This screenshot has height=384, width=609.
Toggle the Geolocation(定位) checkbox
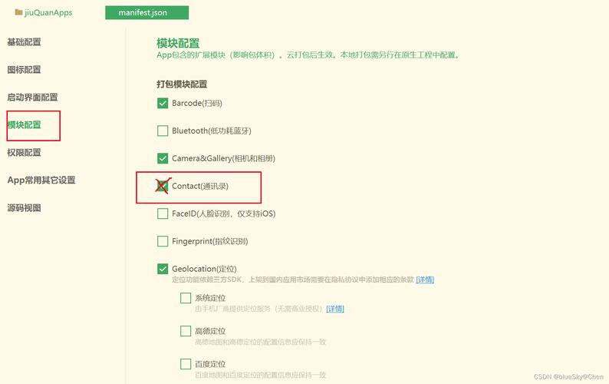[x=163, y=269]
